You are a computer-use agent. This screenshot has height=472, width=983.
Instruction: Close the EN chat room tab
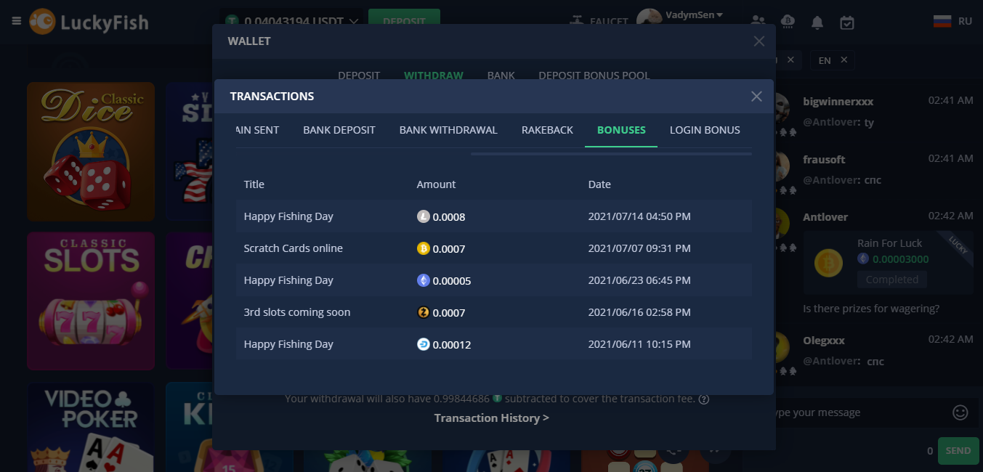coord(844,60)
